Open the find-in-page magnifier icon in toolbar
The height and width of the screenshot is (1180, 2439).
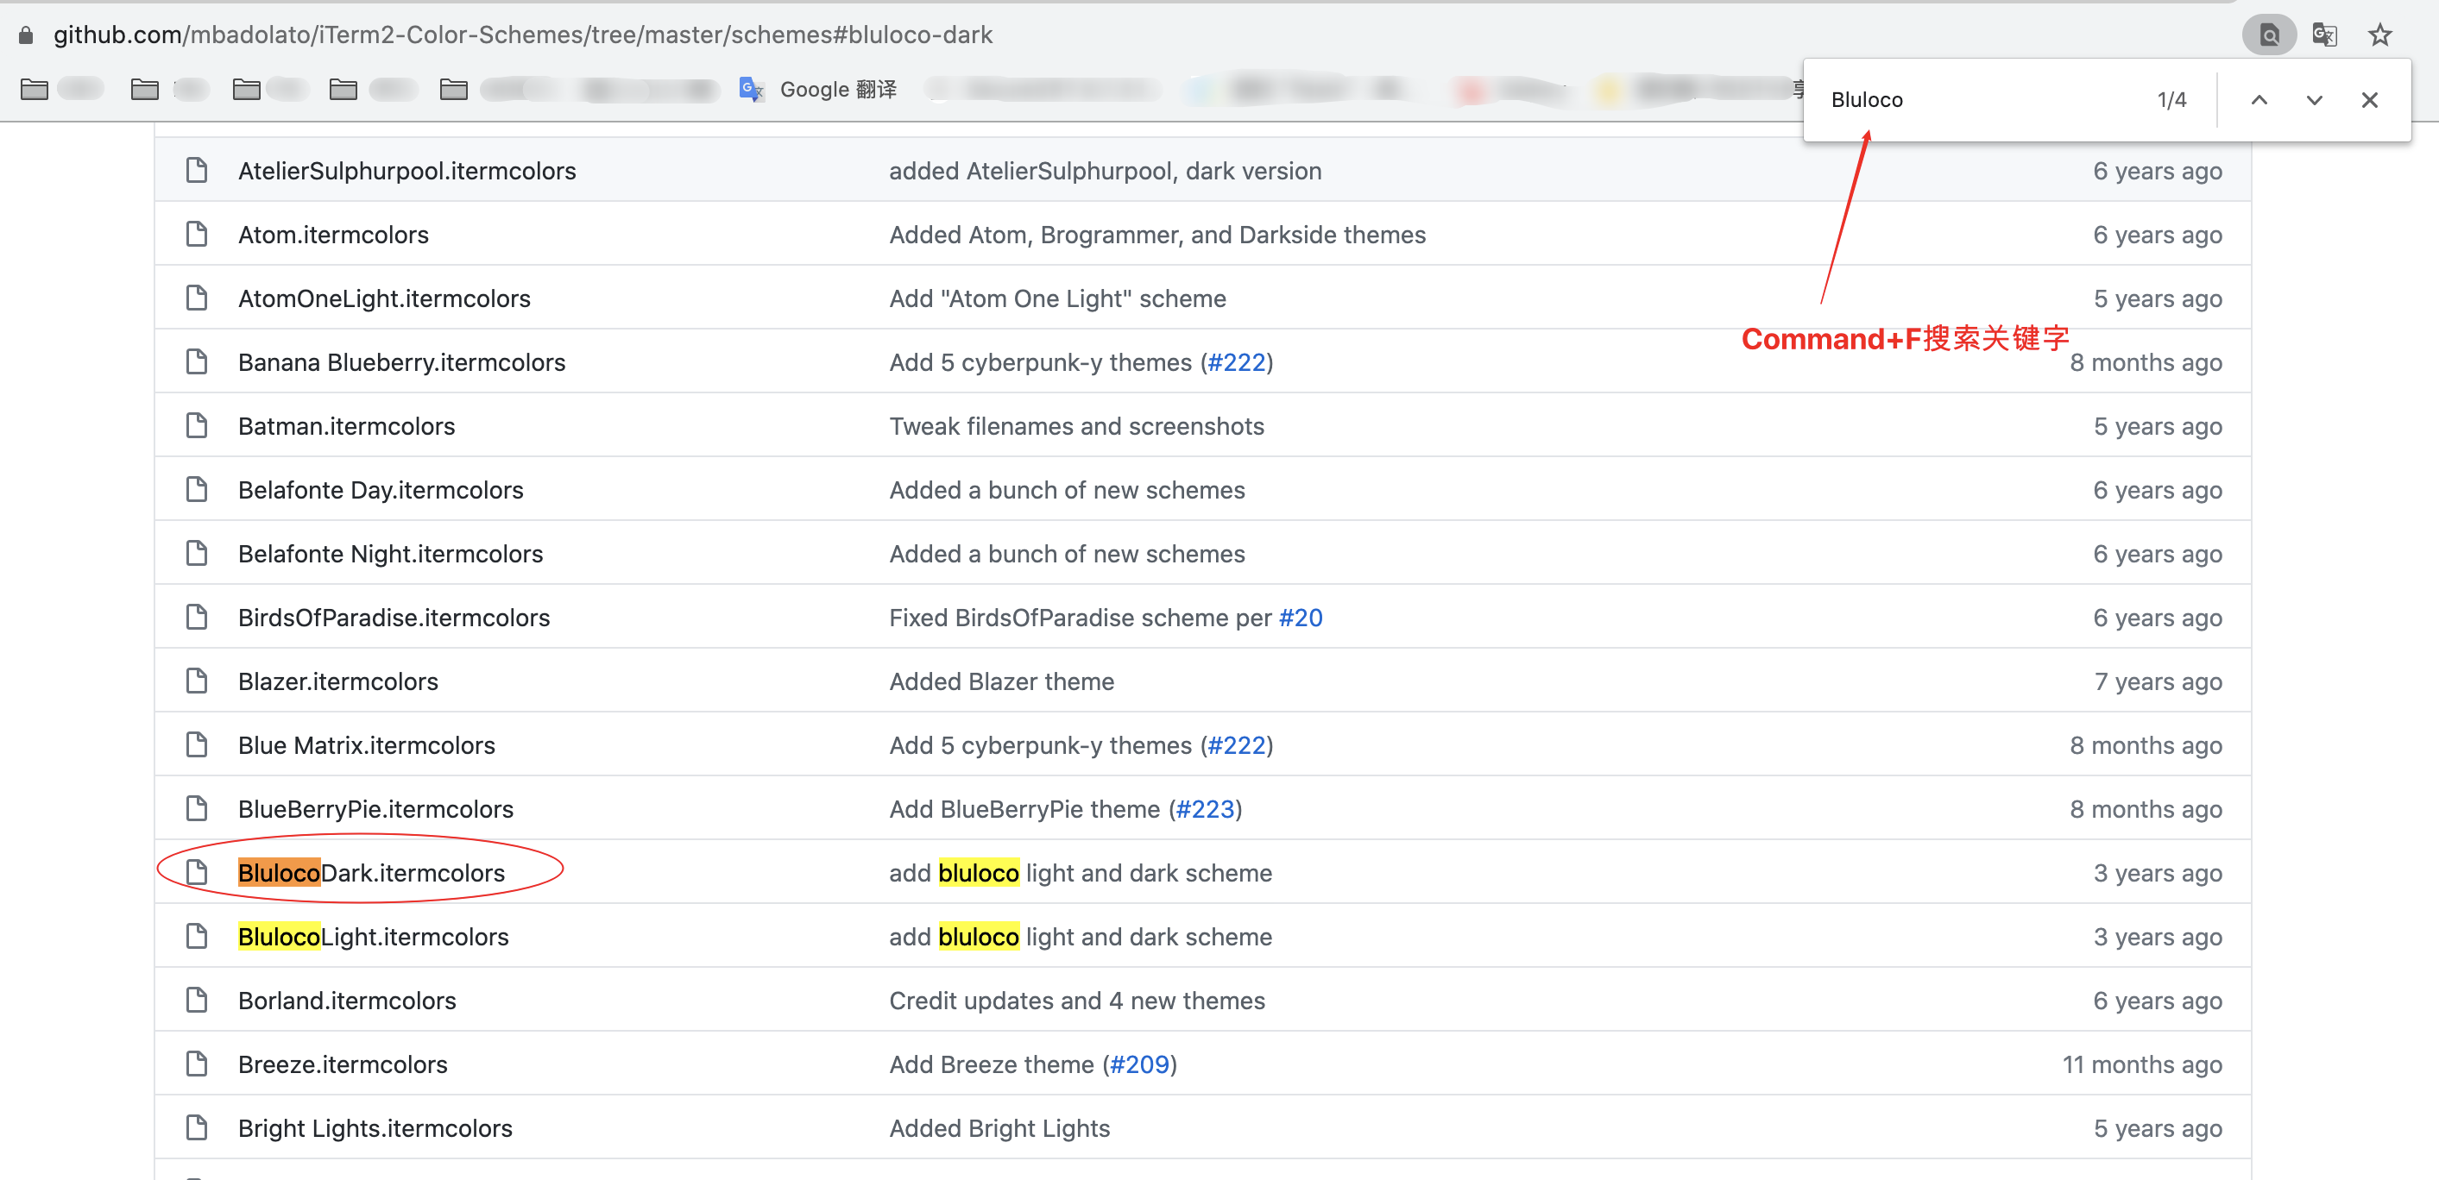click(x=2269, y=34)
